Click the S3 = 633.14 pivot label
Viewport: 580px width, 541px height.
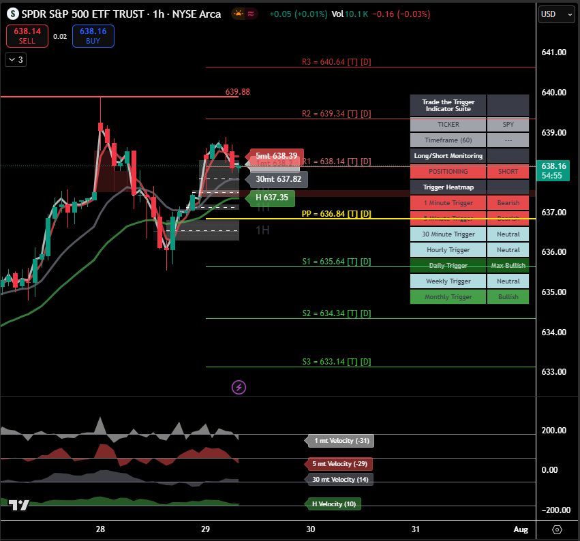coord(336,362)
